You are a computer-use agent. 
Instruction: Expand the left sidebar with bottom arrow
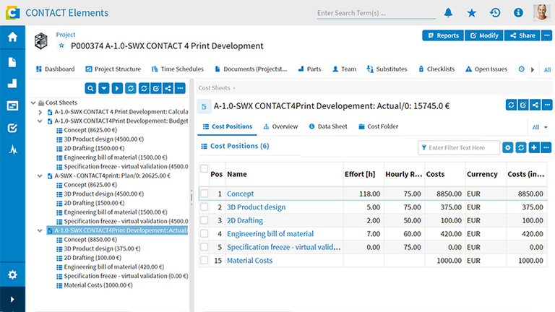click(x=12, y=299)
